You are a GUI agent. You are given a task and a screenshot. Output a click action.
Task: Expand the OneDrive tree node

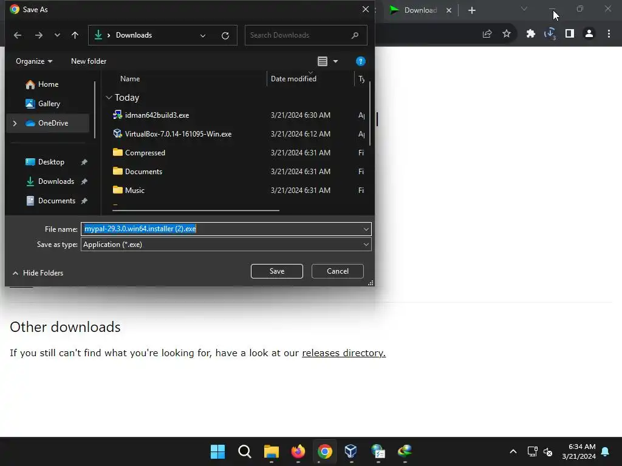coord(15,123)
